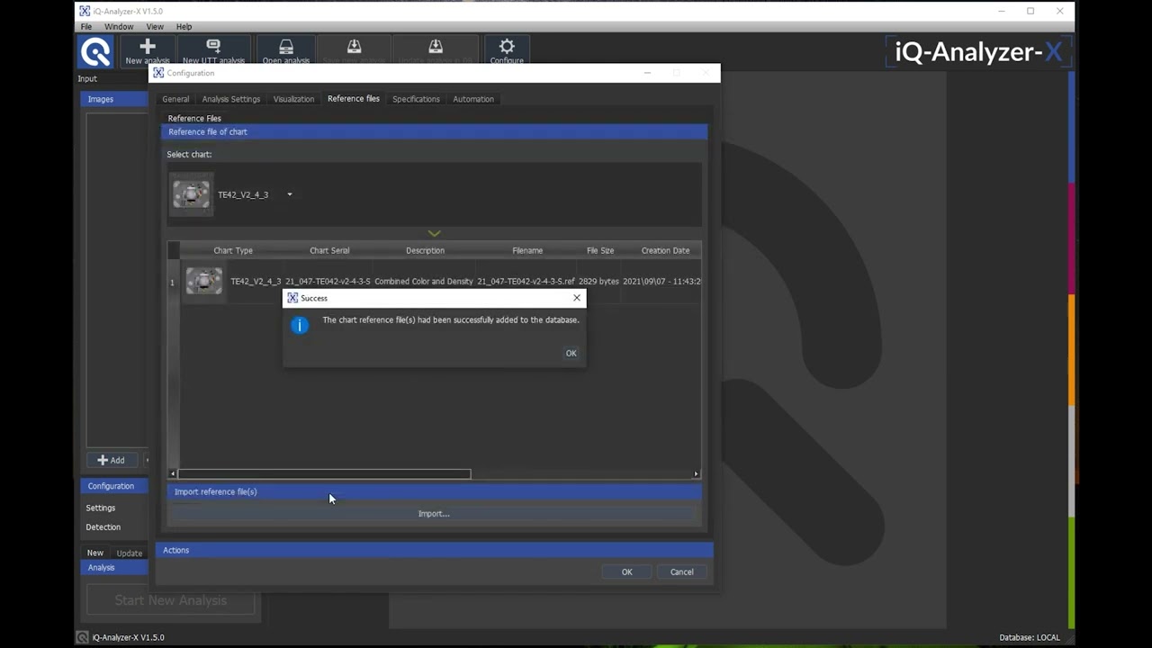The width and height of the screenshot is (1152, 648).
Task: Switch to the Specifications tab
Action: point(416,99)
